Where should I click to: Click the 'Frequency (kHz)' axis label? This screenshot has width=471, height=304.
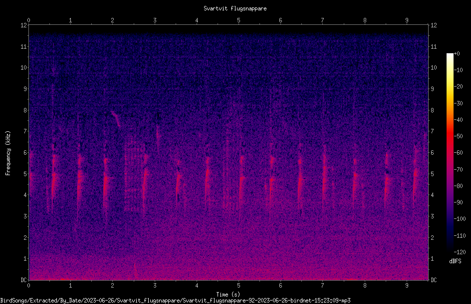pos(8,153)
